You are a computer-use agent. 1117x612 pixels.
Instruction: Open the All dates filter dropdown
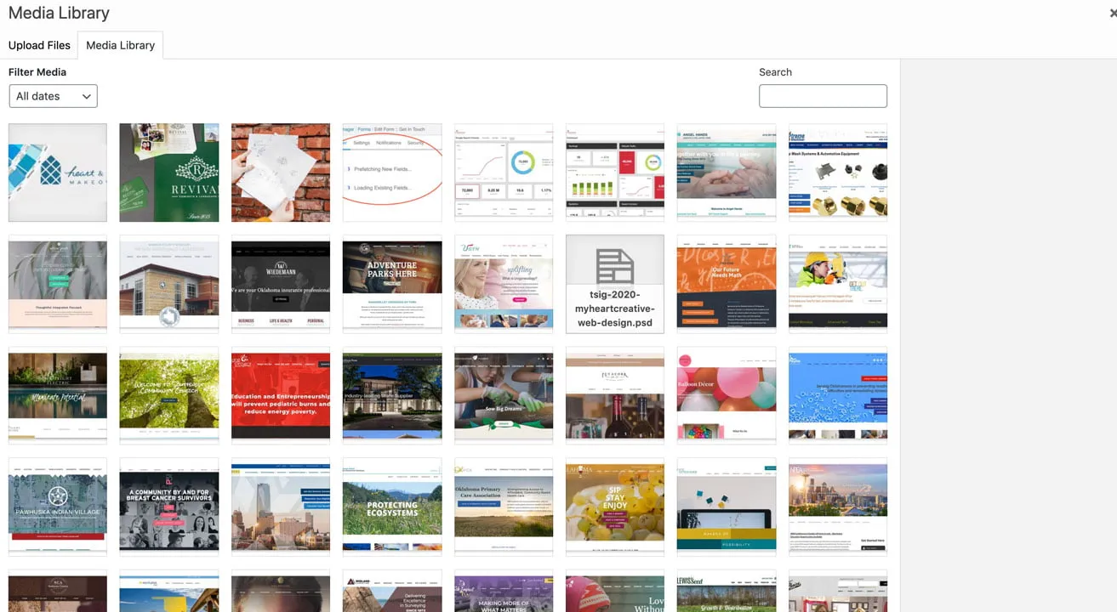(x=54, y=96)
